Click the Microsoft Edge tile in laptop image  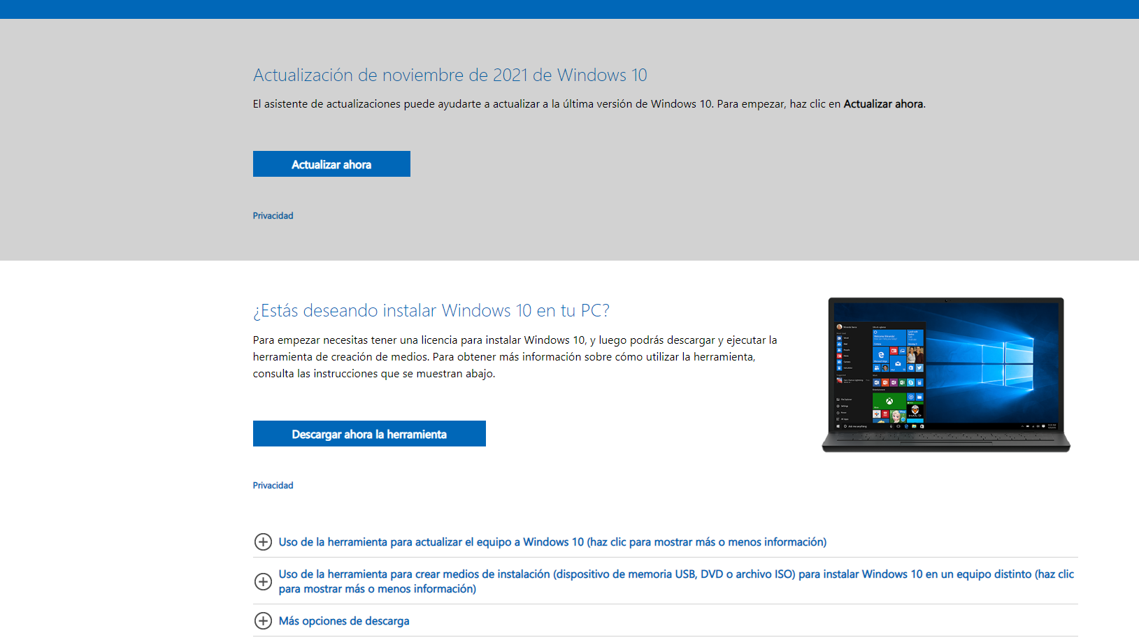coord(881,355)
